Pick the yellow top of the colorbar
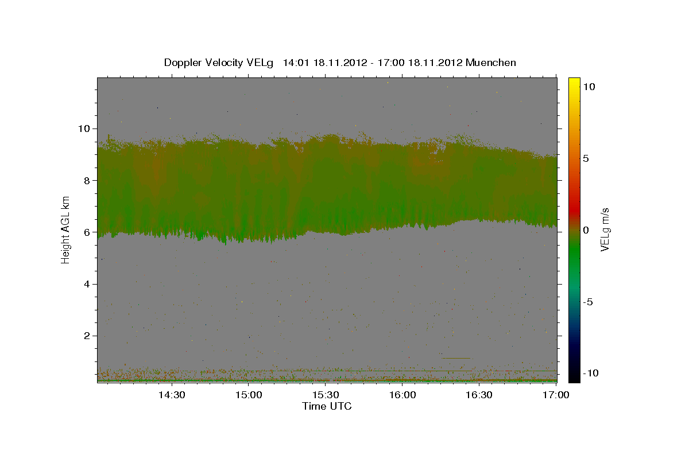Image resolution: width=689 pixels, height=459 pixels. pos(574,83)
